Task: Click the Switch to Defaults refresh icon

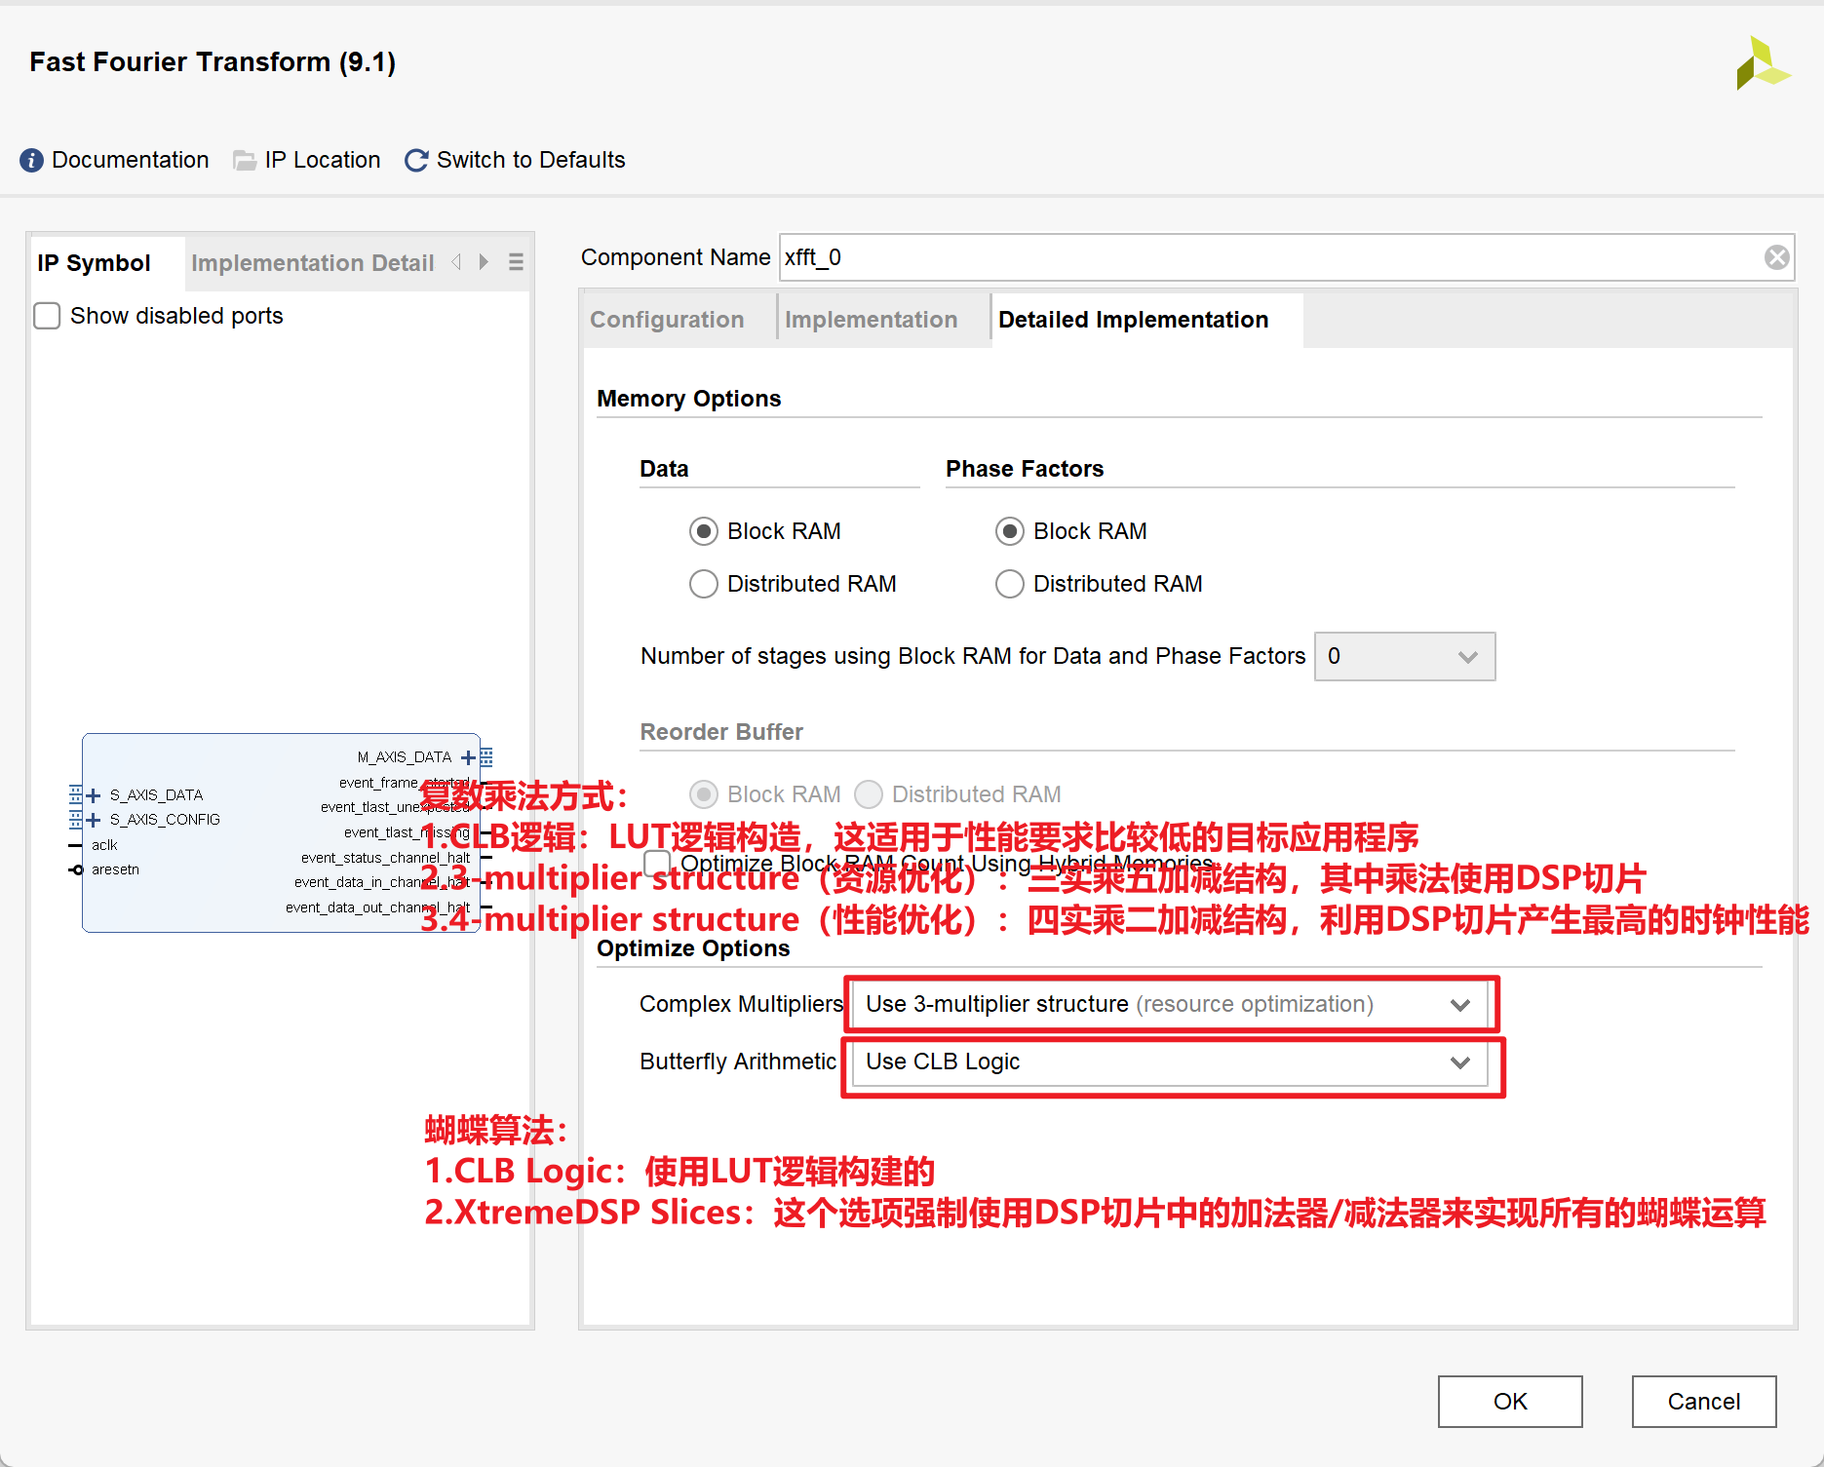Action: (416, 160)
